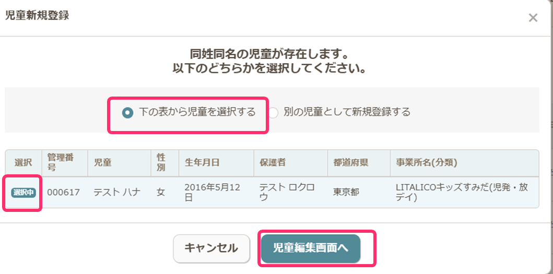Click management number 000617 cell

pos(63,193)
